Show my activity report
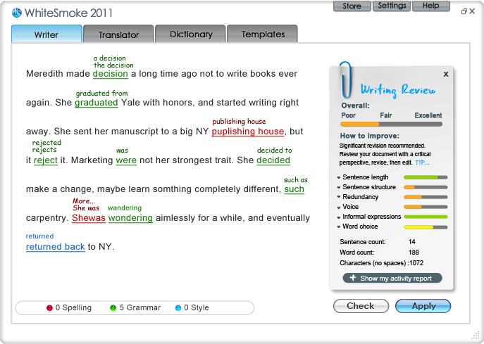The height and width of the screenshot is (344, 484). 392,278
